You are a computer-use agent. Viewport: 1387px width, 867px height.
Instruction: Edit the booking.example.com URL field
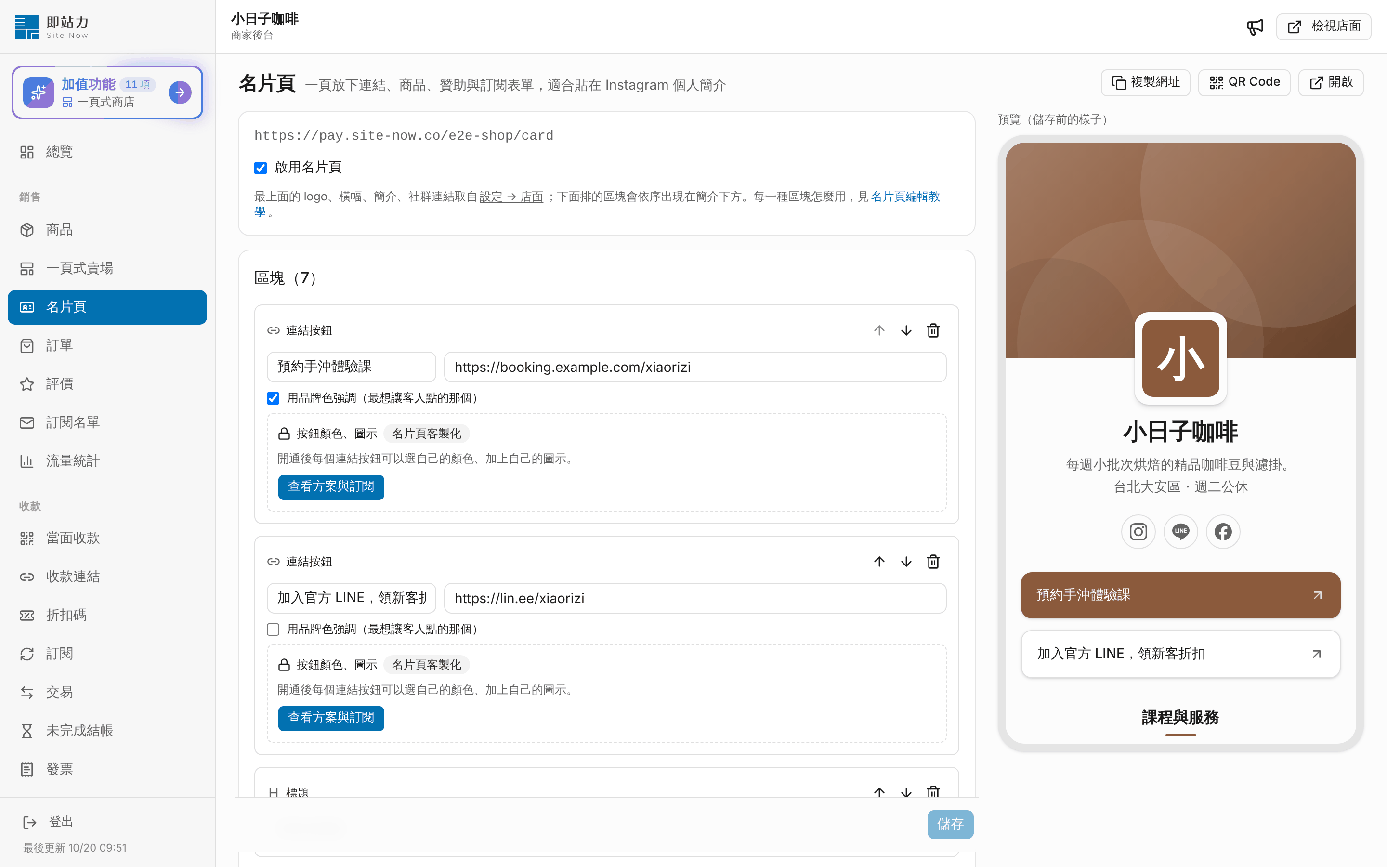[x=694, y=367]
